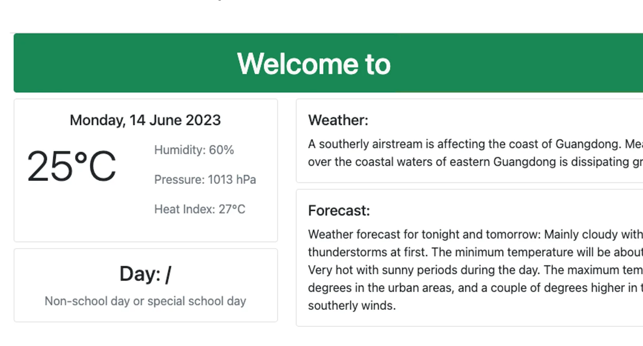Click the line about coastal waters of eastern Guangdong
This screenshot has height=346, width=643.
pos(475,162)
